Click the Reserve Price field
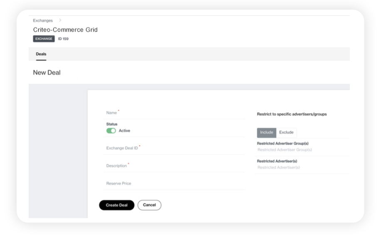The image size is (381, 236). 175,183
